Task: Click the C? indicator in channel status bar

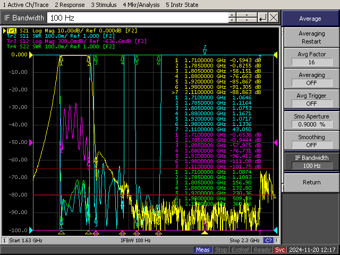Action: (268, 241)
